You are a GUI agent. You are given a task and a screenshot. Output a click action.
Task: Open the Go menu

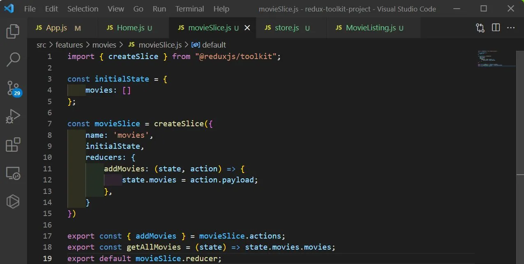tap(138, 9)
